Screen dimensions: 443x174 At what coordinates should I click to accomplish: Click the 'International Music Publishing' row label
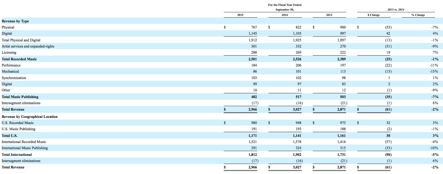click(25, 148)
